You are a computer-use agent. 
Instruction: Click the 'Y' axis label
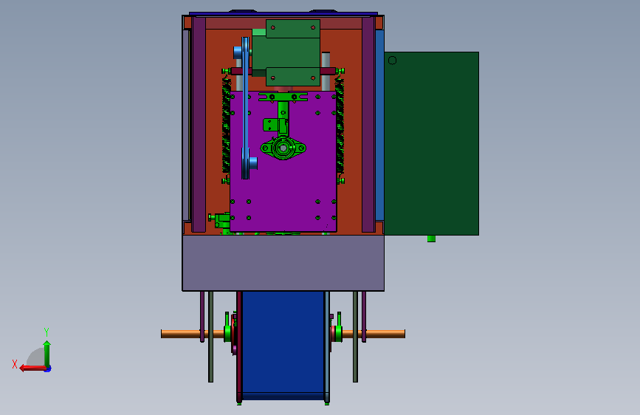[47, 332]
